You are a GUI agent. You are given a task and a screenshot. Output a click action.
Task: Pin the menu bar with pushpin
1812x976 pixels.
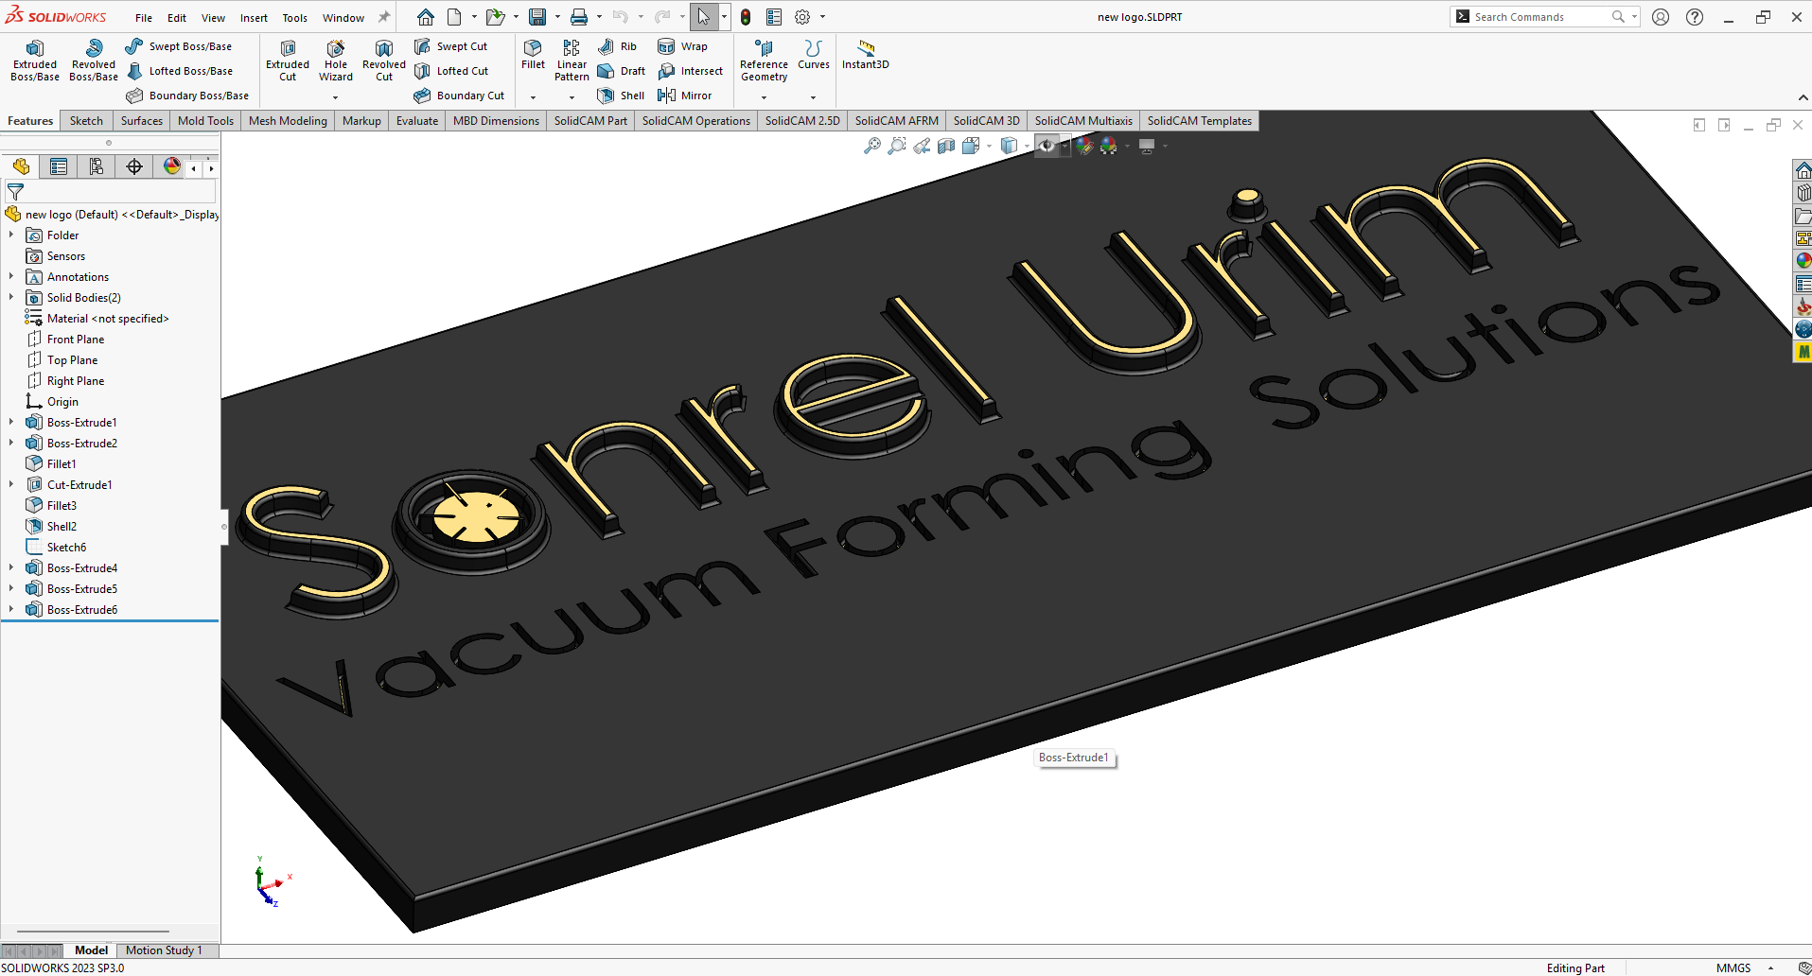click(384, 17)
